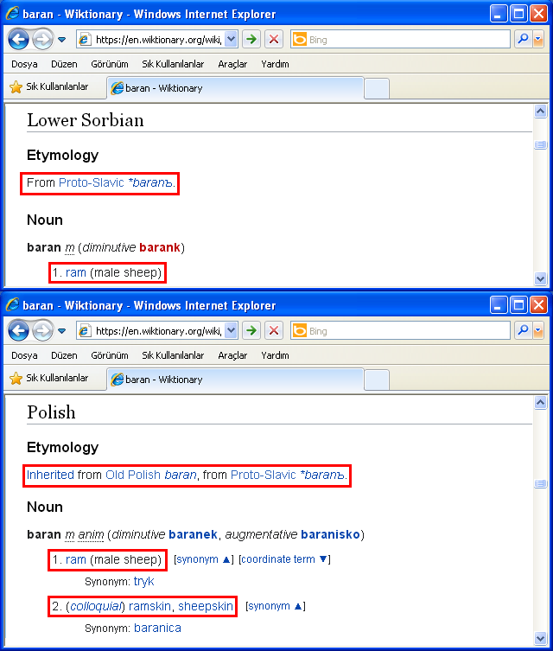Open Sık Kullanılanlar menu in upper window
Viewport: 553px width, 651px height.
(173, 64)
